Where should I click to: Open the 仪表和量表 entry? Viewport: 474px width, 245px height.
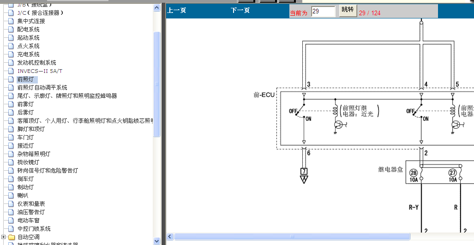[31, 204]
